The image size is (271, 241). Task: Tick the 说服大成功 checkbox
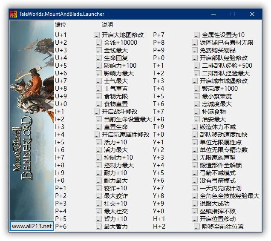click(195, 204)
